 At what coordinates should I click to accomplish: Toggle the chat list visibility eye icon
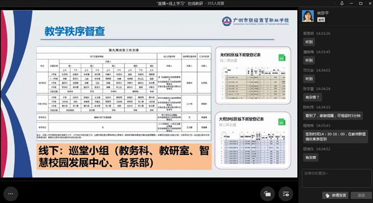[286, 194]
